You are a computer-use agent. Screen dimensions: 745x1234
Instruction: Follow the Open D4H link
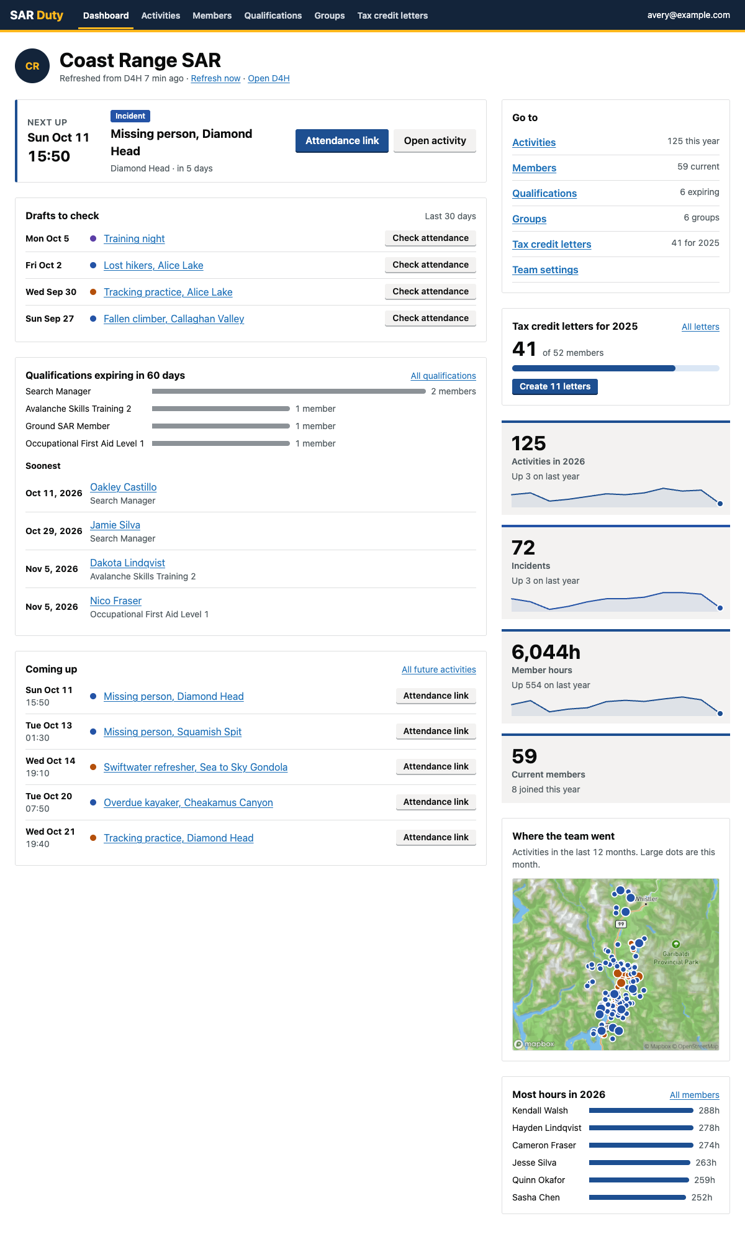269,78
